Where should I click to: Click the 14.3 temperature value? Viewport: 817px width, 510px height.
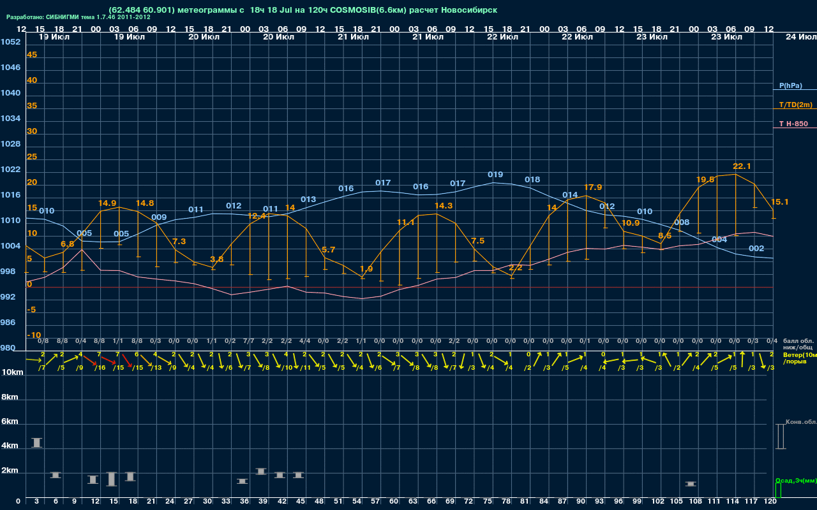pos(444,206)
